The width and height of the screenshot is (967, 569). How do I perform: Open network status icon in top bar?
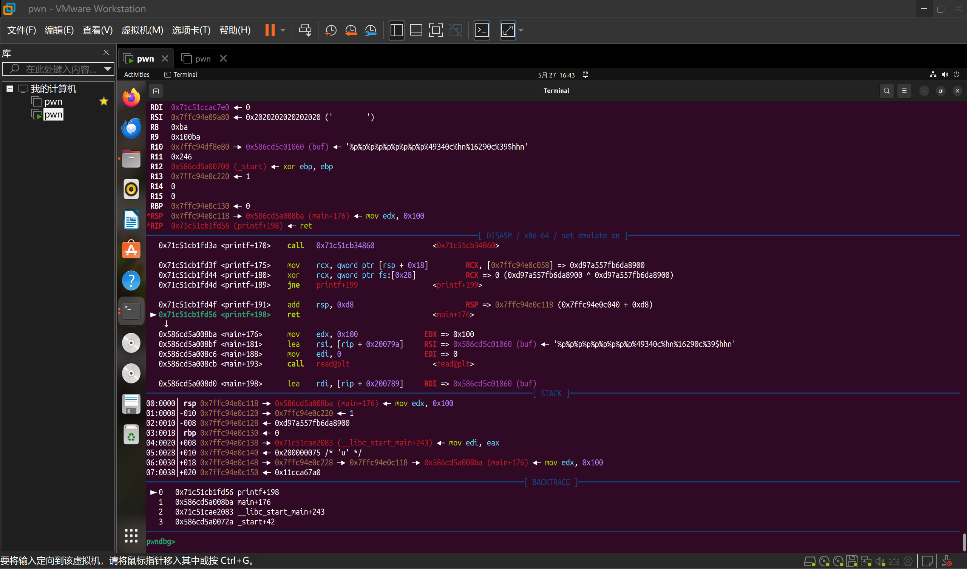(933, 74)
